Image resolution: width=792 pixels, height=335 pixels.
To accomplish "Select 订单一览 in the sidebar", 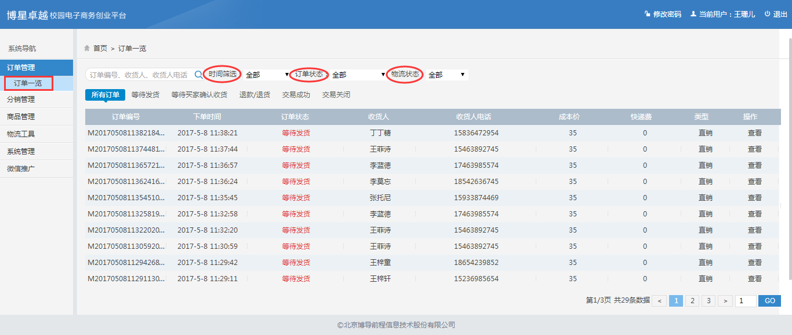I will tap(28, 83).
